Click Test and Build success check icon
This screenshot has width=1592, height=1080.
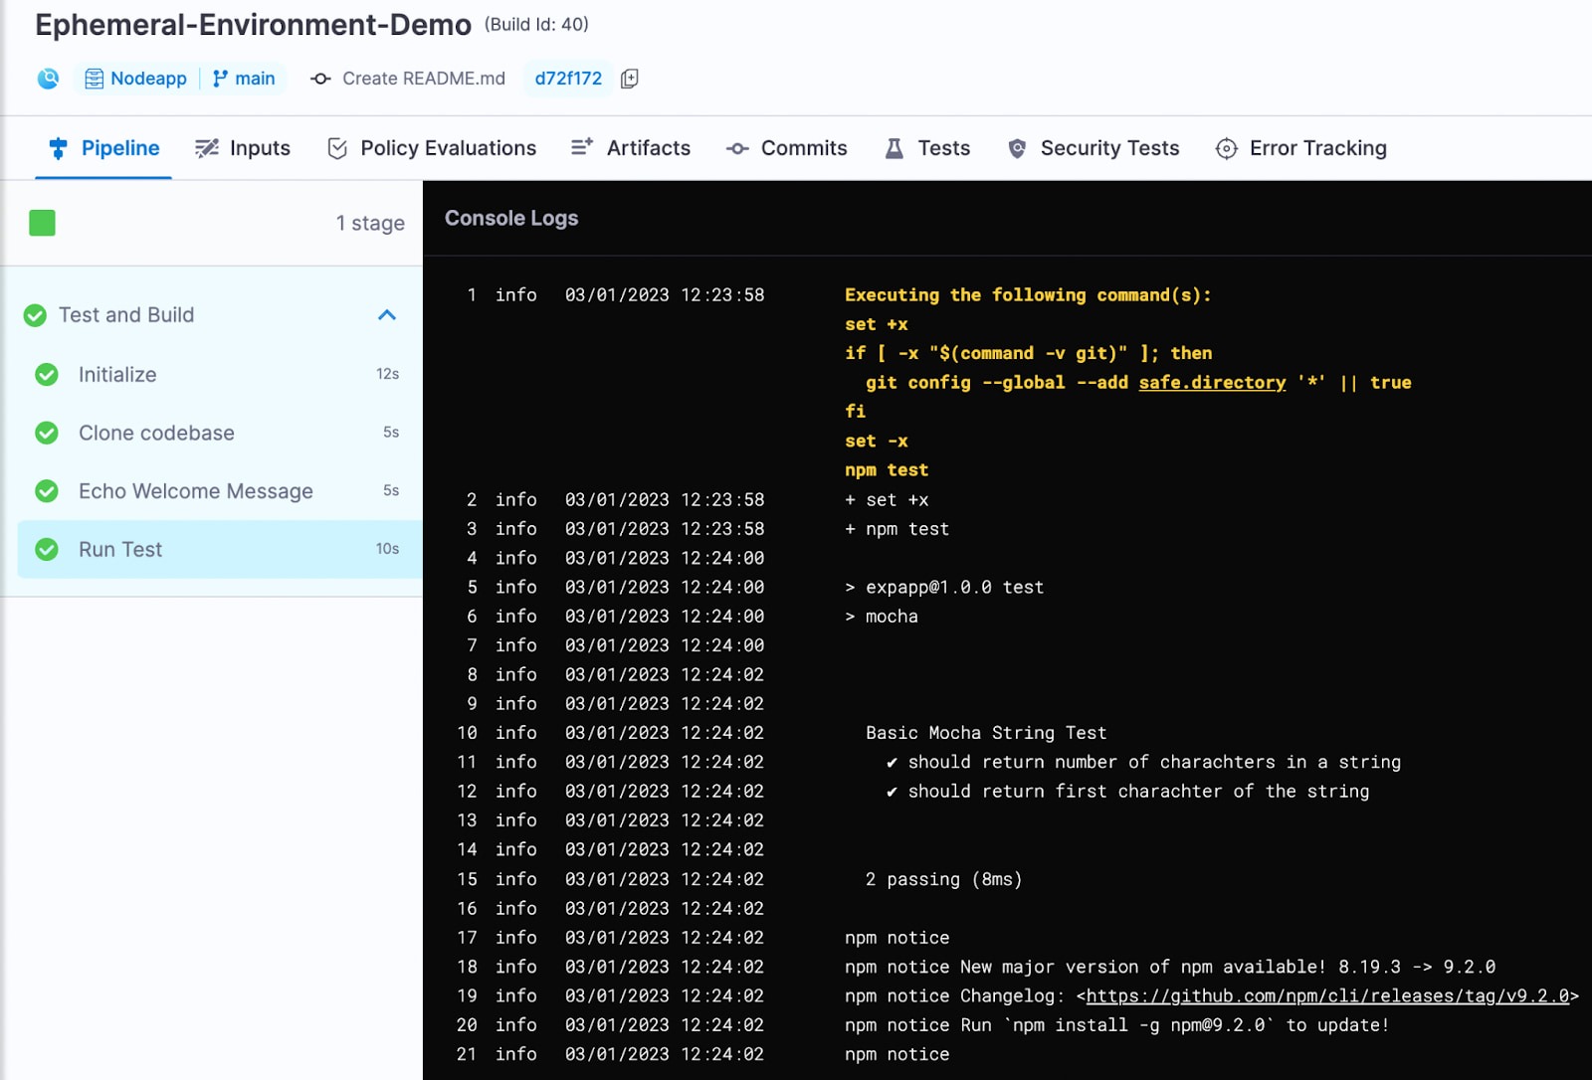click(x=35, y=315)
